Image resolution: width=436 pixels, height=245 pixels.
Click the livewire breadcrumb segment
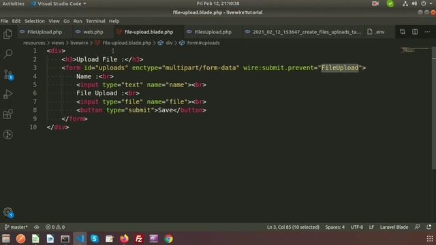pos(79,43)
